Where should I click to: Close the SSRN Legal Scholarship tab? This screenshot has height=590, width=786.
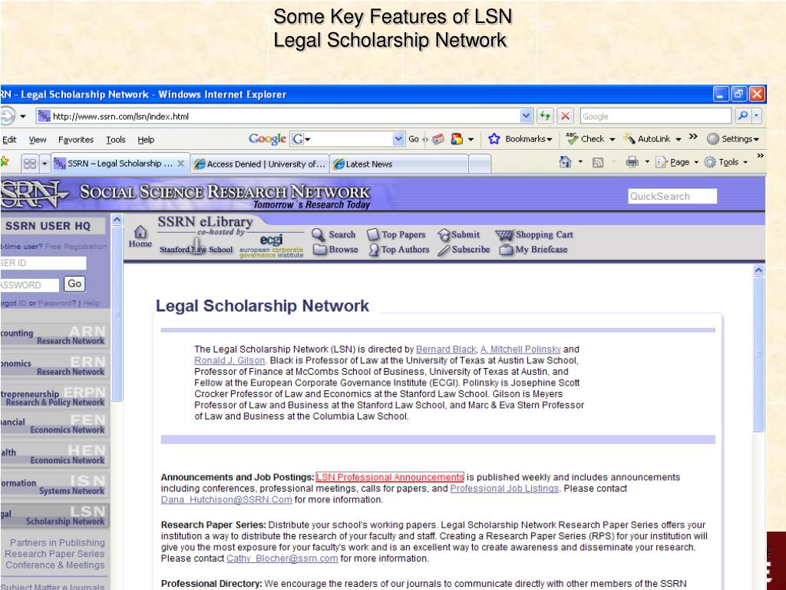180,164
